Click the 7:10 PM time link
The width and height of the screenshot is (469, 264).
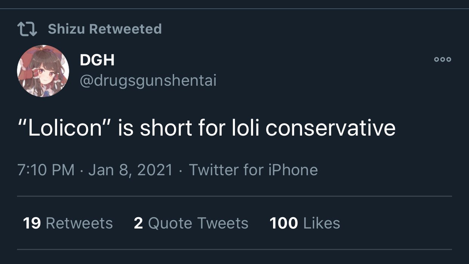[45, 170]
